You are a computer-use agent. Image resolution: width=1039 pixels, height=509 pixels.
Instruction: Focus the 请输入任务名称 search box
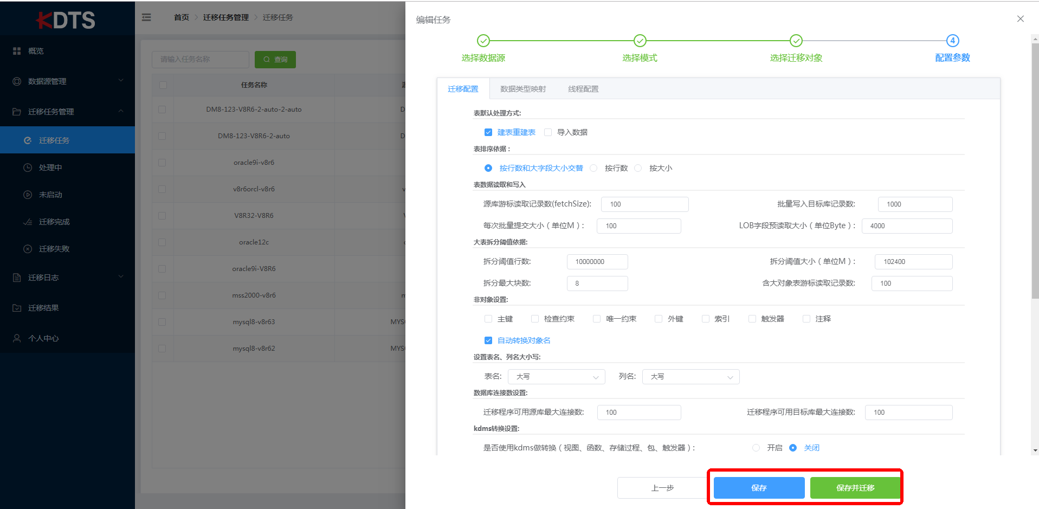201,60
